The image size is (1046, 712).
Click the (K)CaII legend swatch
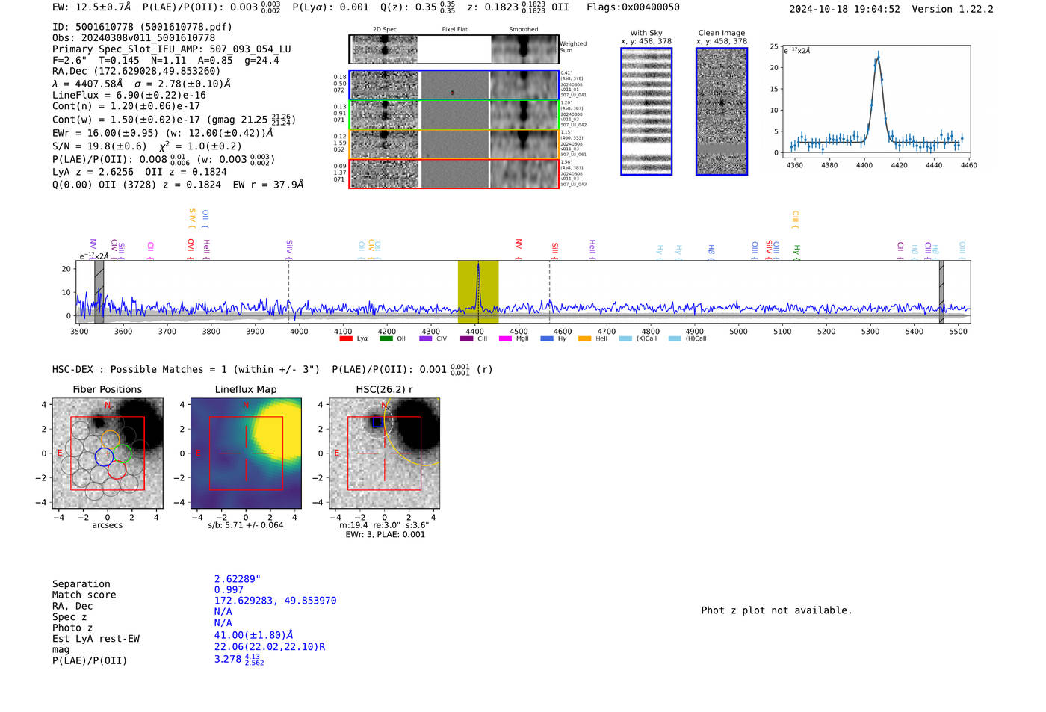(625, 338)
